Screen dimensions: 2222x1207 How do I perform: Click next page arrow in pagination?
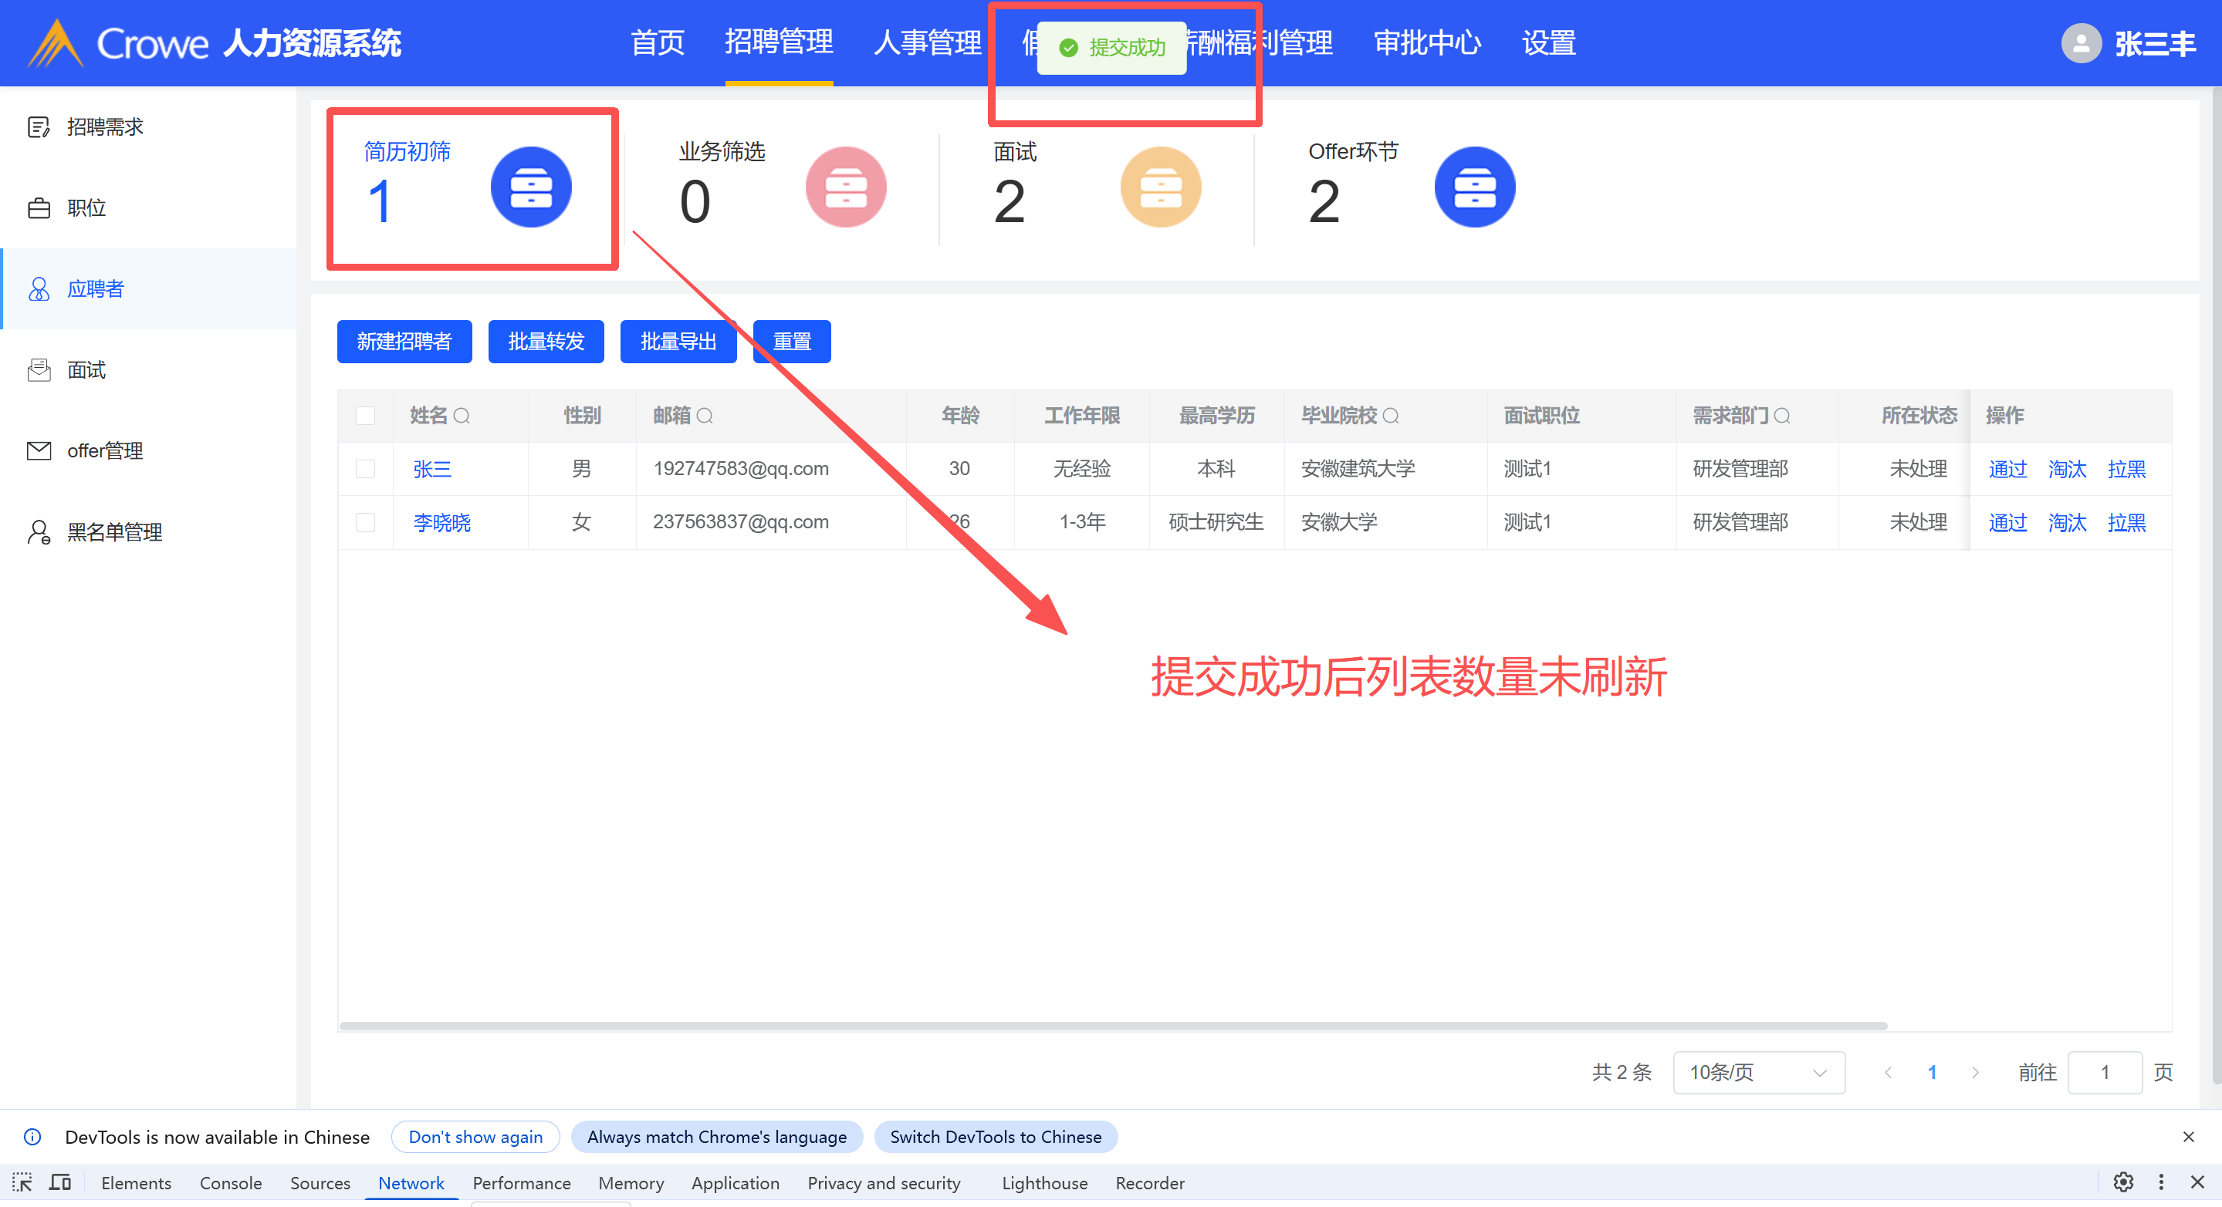(x=1975, y=1071)
